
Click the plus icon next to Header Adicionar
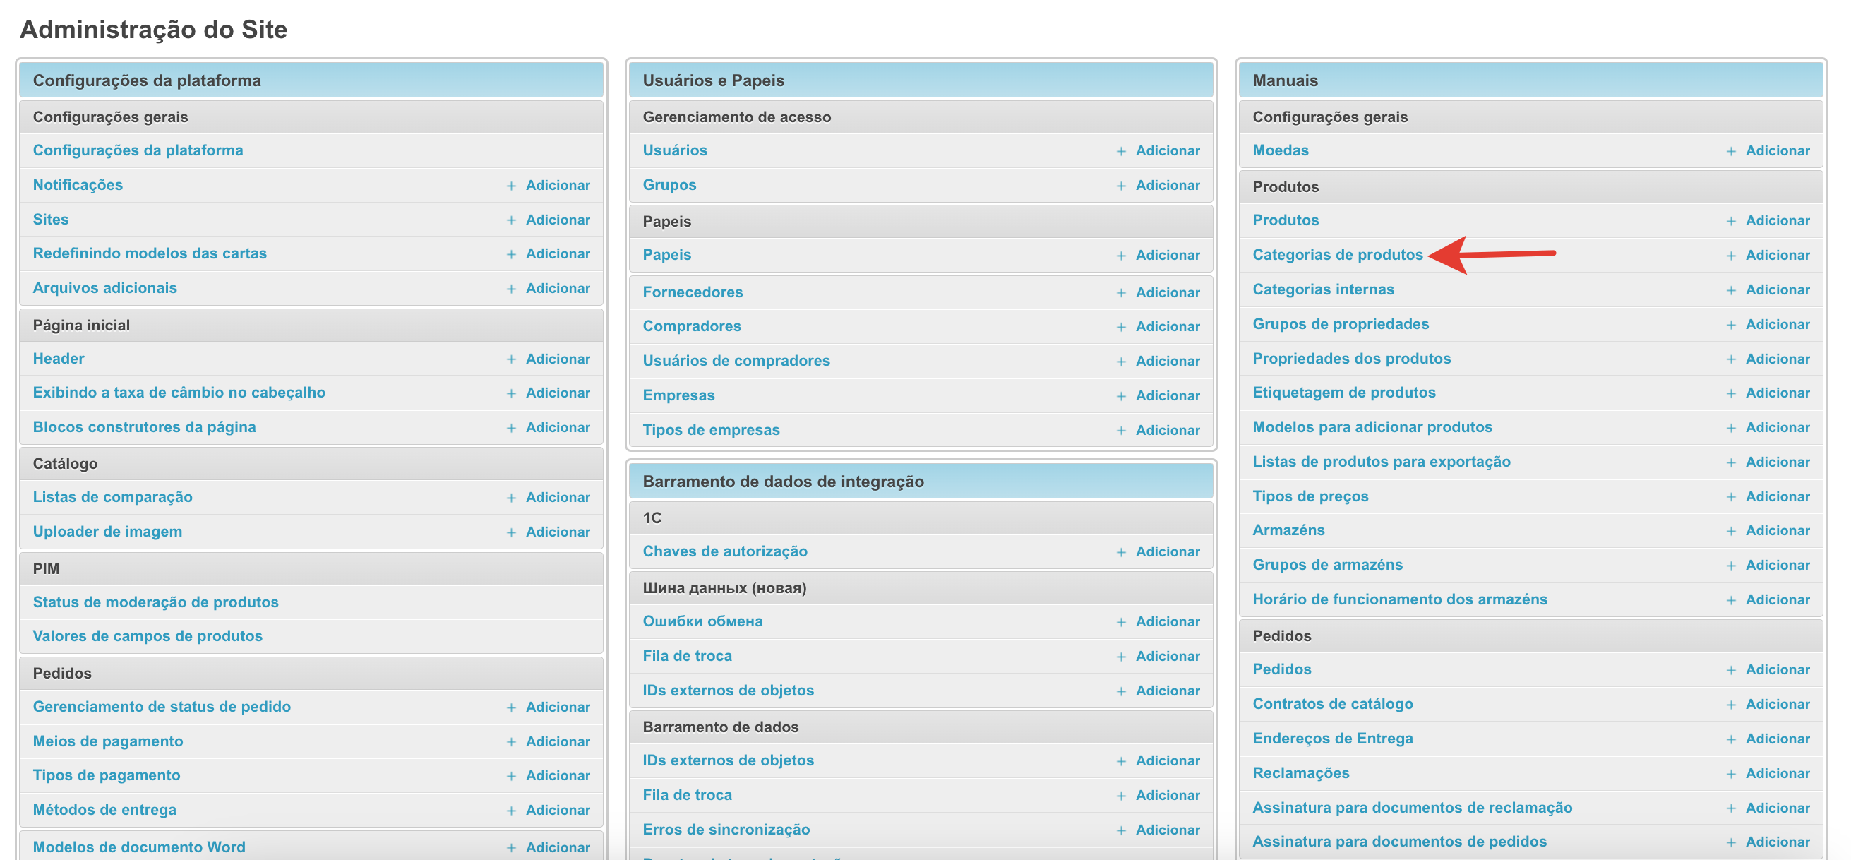click(511, 359)
